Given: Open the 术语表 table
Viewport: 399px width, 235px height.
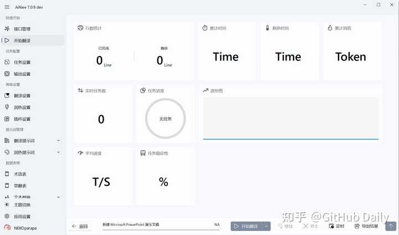Looking at the screenshot, I should point(19,174).
